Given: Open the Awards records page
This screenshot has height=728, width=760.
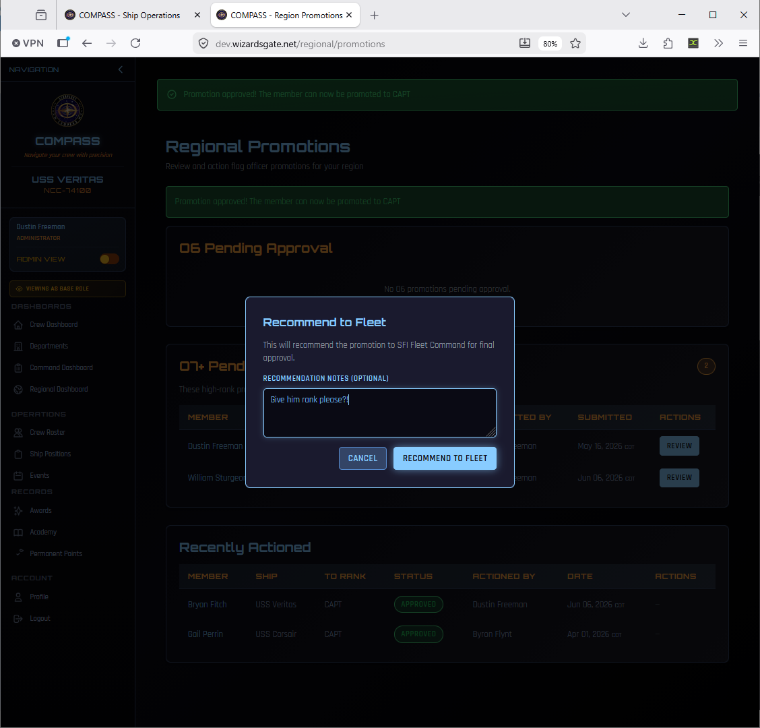Looking at the screenshot, I should (x=40, y=510).
